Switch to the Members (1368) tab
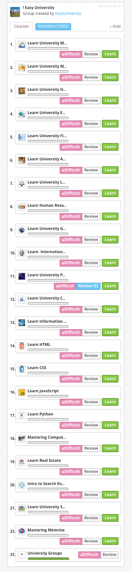The width and height of the screenshot is (132, 572). coord(53,26)
